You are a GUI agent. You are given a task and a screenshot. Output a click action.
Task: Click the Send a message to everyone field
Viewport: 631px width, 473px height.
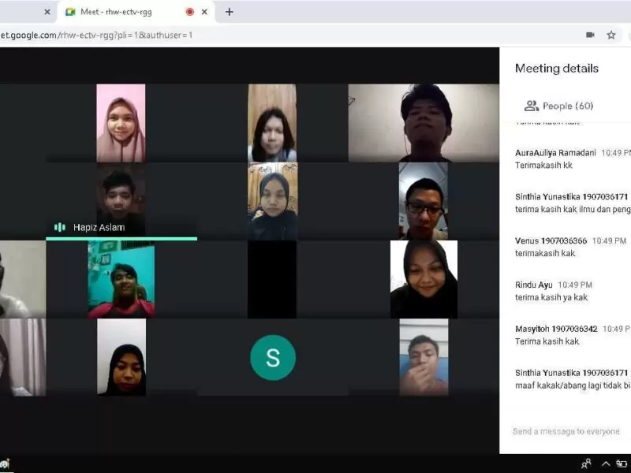[566, 431]
